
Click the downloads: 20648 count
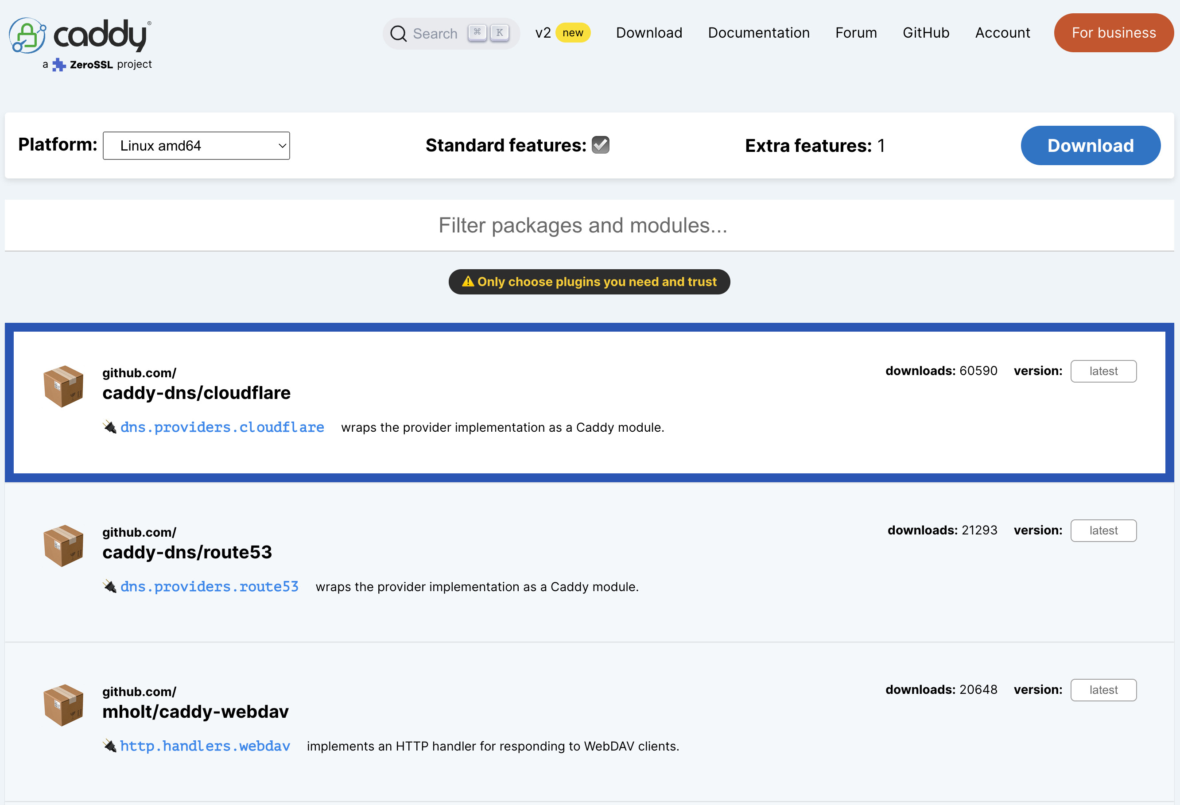[941, 690]
